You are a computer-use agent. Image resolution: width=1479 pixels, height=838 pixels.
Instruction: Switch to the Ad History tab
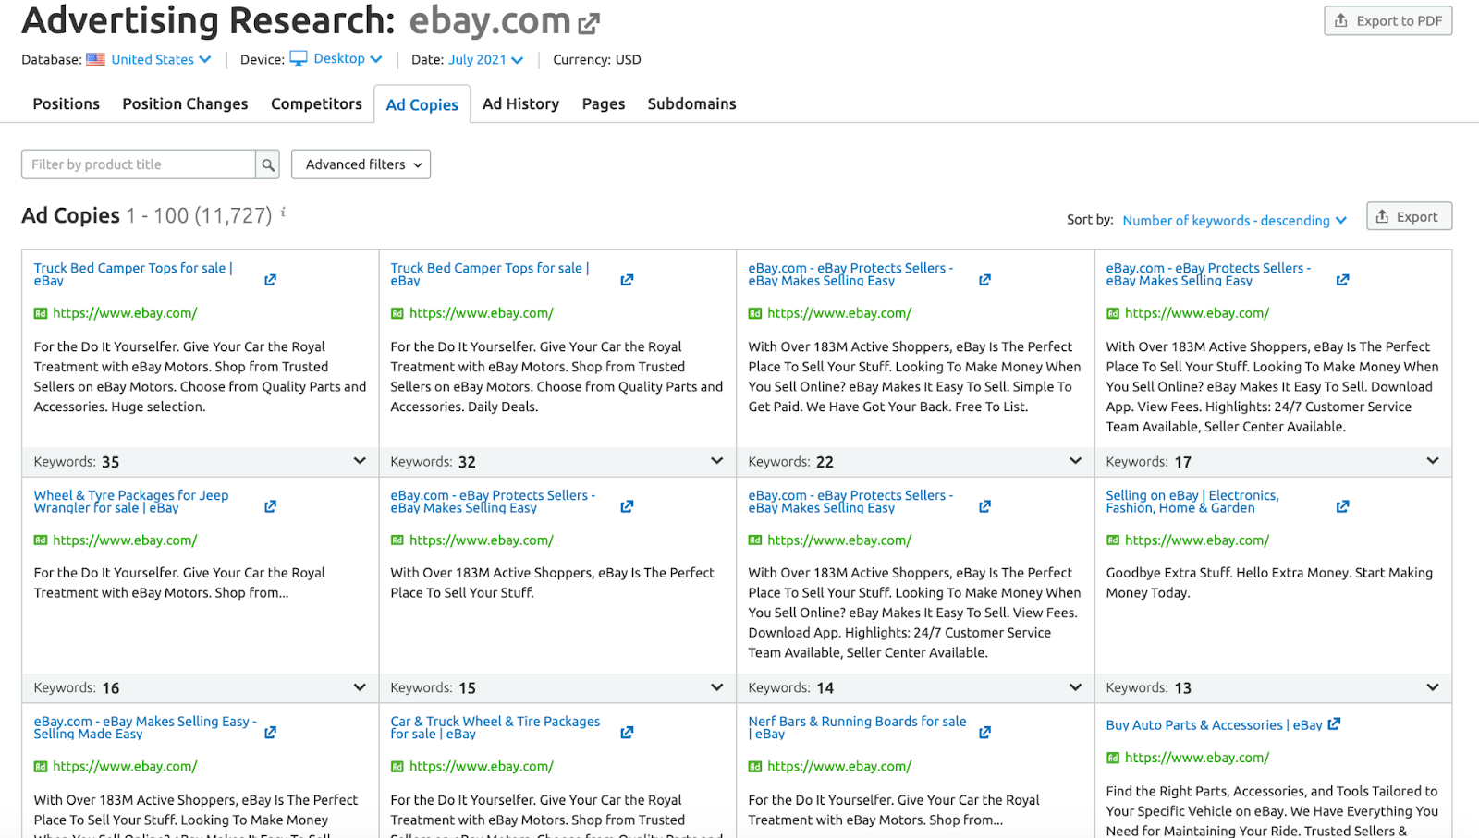[520, 103]
